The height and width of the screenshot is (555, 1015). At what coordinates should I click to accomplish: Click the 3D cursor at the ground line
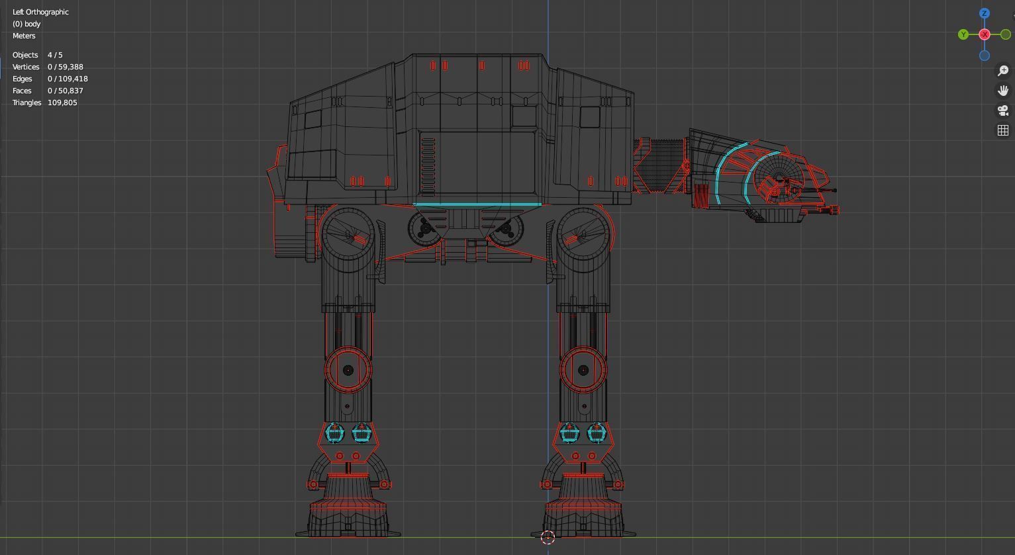pos(548,537)
